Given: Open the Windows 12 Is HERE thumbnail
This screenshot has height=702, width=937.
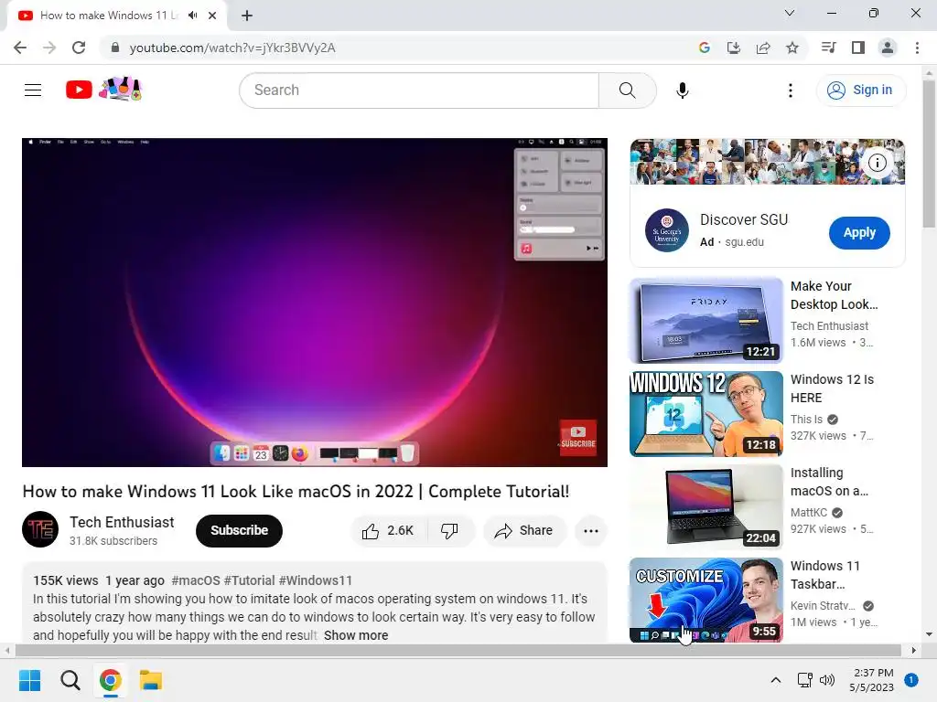Looking at the screenshot, I should coord(706,414).
